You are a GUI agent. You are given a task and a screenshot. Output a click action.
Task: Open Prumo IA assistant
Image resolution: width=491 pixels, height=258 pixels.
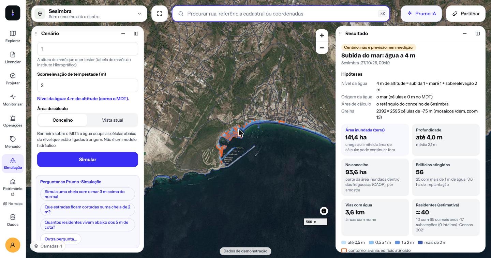(x=422, y=14)
